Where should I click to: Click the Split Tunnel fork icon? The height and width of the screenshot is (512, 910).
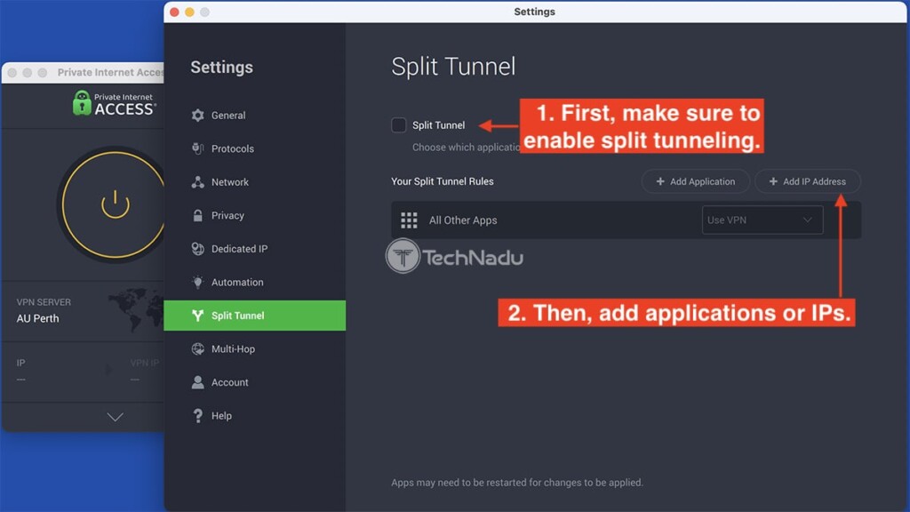coord(197,316)
